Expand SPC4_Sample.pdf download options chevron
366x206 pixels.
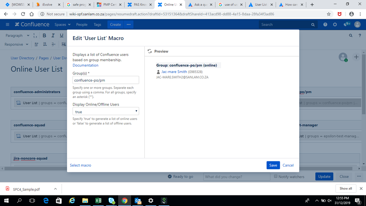coord(55,189)
